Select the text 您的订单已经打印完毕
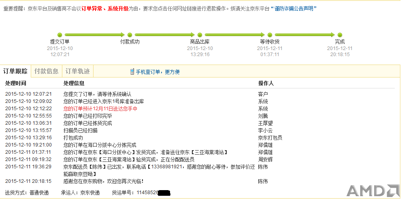Viewport: 402px width, 199px height. click(x=88, y=116)
